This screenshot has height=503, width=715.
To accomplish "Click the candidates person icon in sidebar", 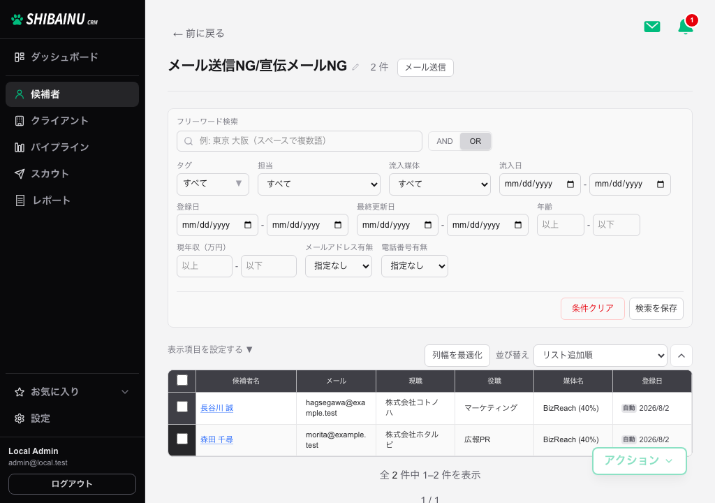I will pos(19,94).
